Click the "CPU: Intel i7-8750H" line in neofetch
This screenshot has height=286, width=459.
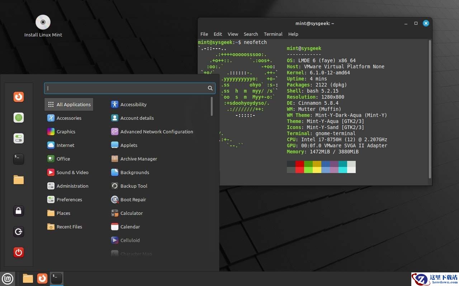coord(337,139)
